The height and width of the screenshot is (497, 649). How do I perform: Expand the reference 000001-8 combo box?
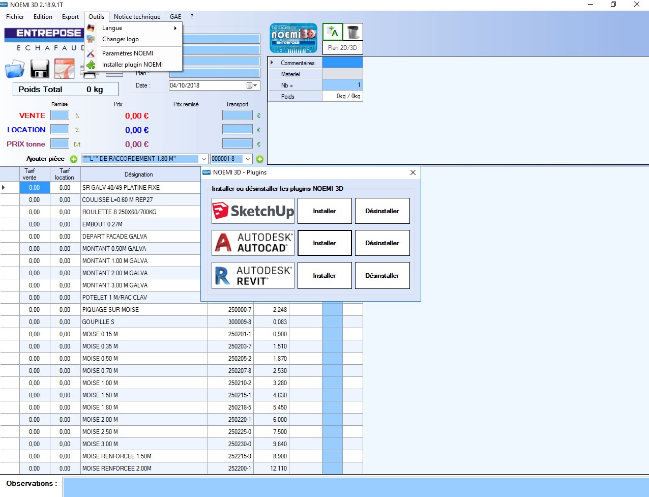click(247, 159)
